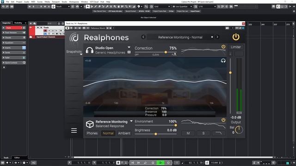Select the Normal mode button
Viewport: 296px width, 166px height.
pos(108,133)
